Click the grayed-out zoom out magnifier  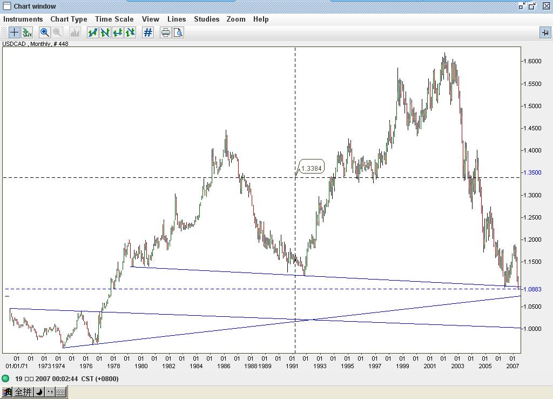pos(57,32)
